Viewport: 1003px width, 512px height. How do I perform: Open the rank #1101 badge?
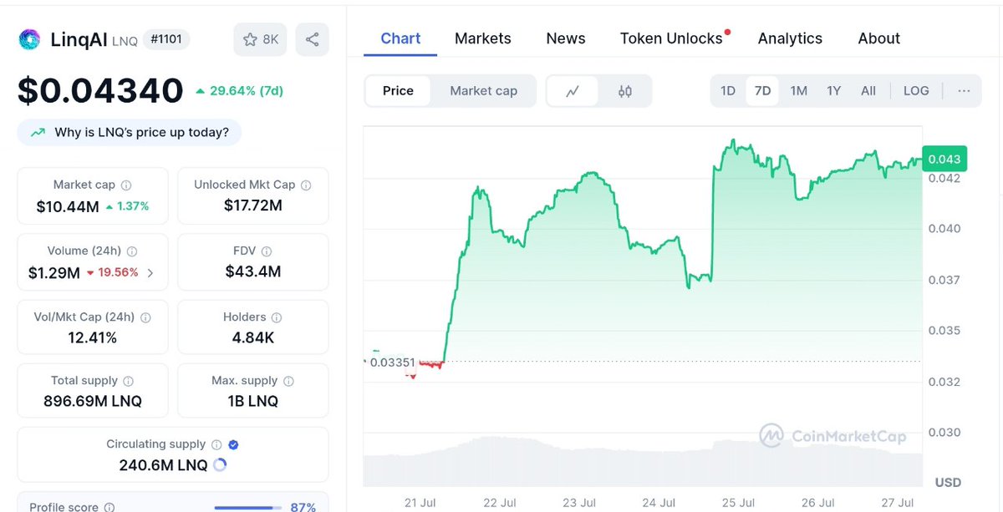(x=165, y=39)
